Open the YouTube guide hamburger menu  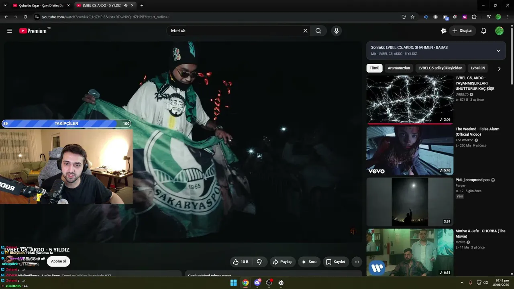[10, 31]
